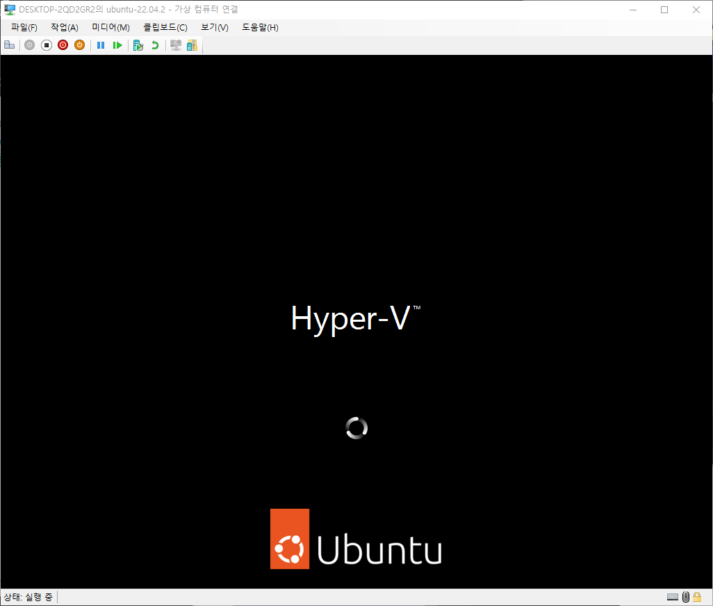Turn off the VM with black square icon
The height and width of the screenshot is (606, 713).
click(47, 45)
